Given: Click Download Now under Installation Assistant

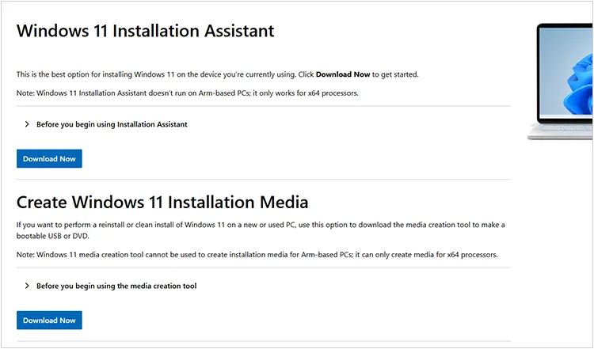Looking at the screenshot, I should click(49, 159).
